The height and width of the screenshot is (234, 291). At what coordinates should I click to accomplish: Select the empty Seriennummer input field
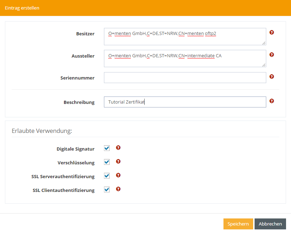[x=185, y=78]
